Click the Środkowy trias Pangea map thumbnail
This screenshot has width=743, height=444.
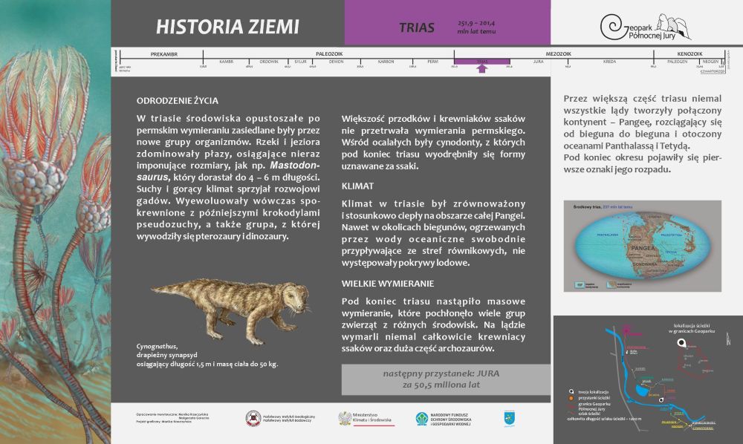pos(643,244)
